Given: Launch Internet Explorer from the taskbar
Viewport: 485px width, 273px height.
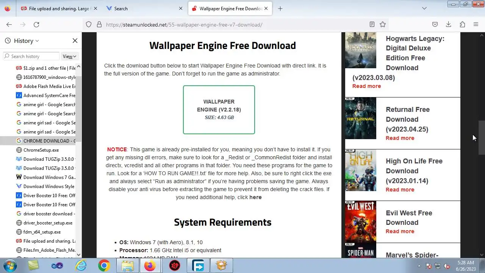Looking at the screenshot, I should point(81,265).
